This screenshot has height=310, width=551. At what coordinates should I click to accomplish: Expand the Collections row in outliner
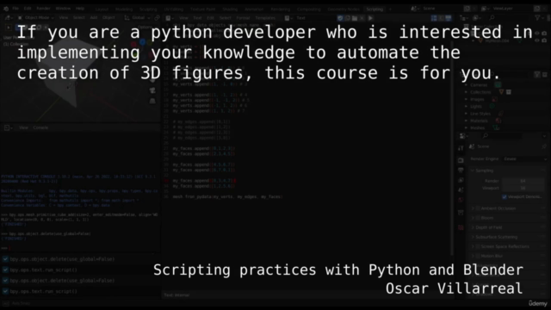click(x=467, y=92)
